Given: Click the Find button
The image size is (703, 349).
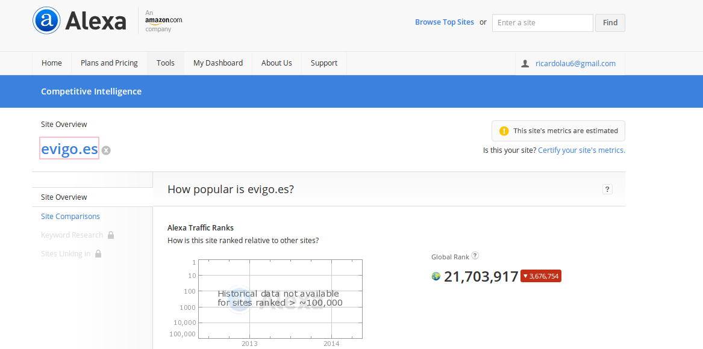Looking at the screenshot, I should pos(610,23).
